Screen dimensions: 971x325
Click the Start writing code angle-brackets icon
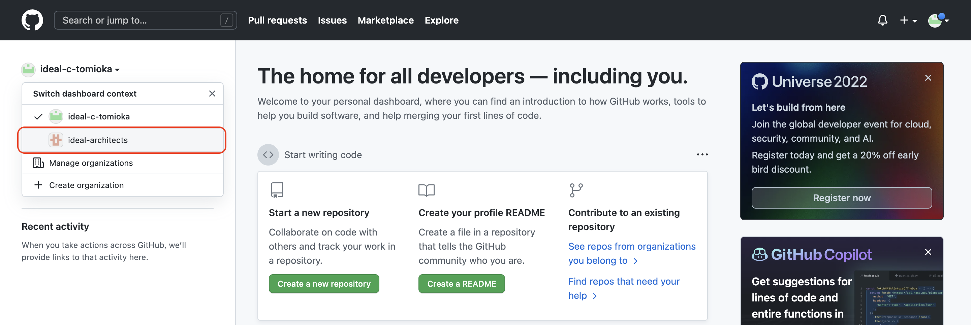268,154
